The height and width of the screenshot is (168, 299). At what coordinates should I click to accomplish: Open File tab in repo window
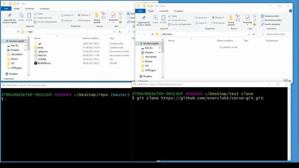point(6,8)
